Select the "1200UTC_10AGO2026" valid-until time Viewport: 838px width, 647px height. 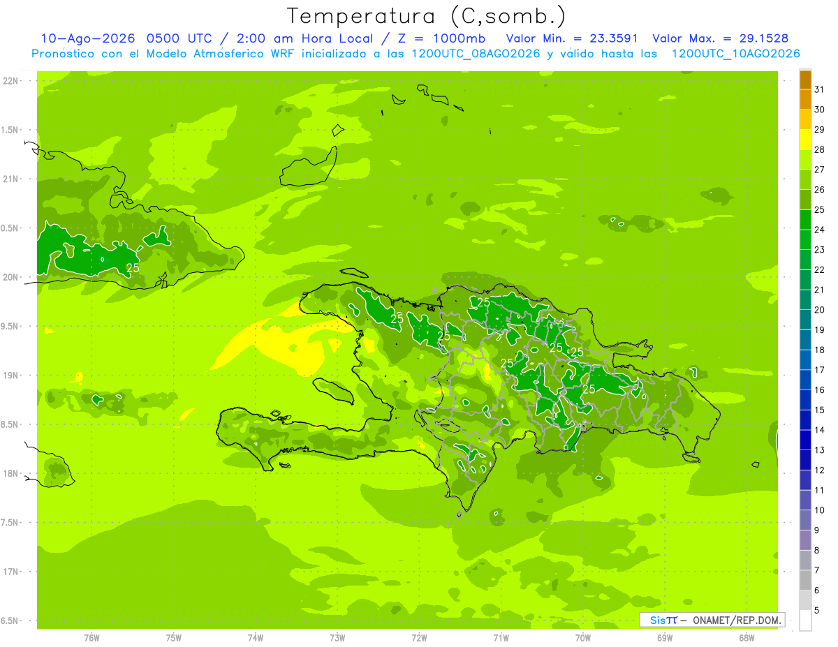click(x=735, y=54)
